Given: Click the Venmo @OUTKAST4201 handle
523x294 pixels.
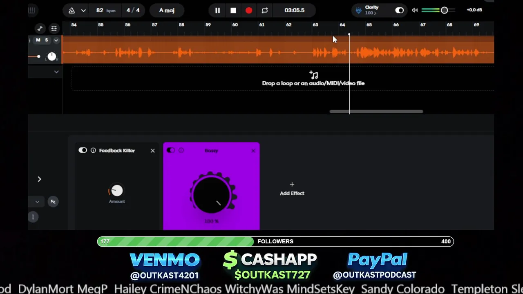Looking at the screenshot, I should coord(164,275).
